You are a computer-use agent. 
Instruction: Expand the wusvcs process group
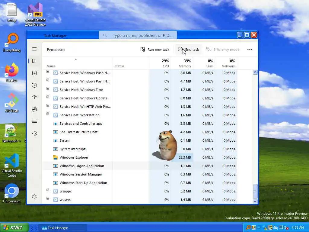coord(48,198)
